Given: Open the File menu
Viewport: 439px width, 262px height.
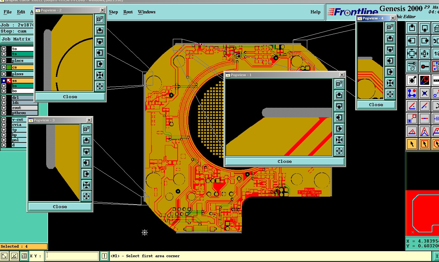Looking at the screenshot, I should click(x=8, y=12).
